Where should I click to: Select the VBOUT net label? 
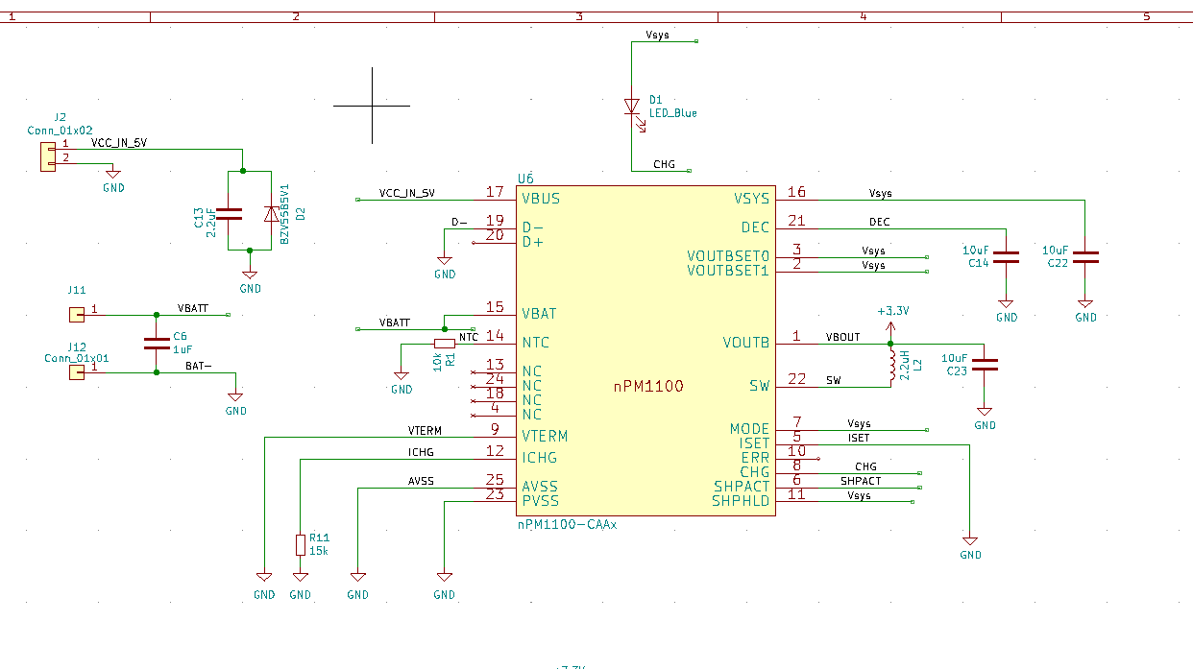842,338
